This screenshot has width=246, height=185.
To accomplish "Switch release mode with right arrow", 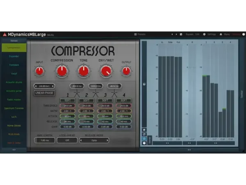I will click(x=107, y=140).
